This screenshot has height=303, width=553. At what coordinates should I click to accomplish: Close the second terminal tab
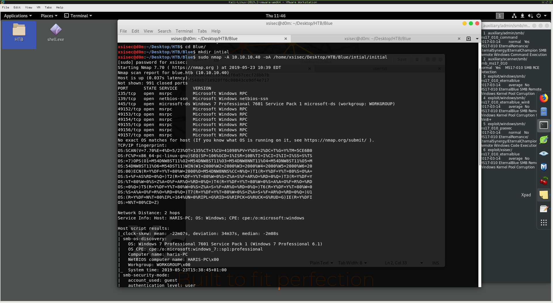coord(459,39)
